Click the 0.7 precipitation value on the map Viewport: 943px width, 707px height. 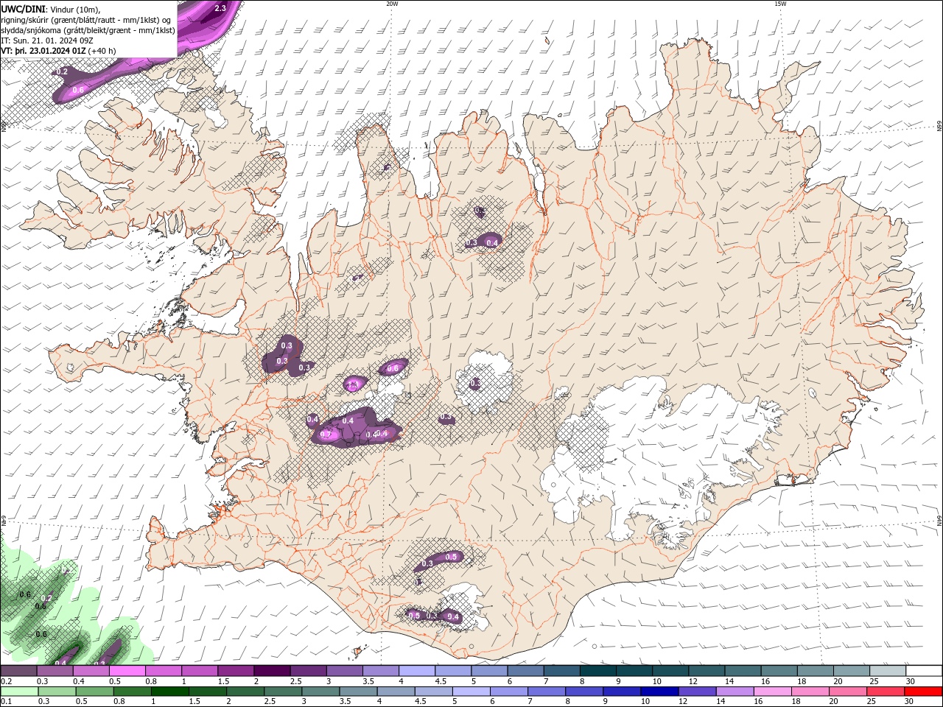[x=326, y=435]
